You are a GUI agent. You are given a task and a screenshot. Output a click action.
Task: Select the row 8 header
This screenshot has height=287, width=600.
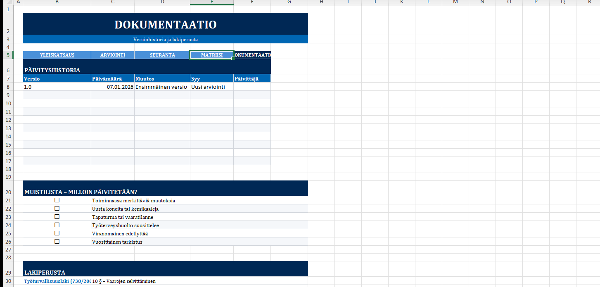(8, 87)
